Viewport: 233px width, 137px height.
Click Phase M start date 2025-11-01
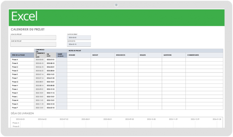pos(40,100)
